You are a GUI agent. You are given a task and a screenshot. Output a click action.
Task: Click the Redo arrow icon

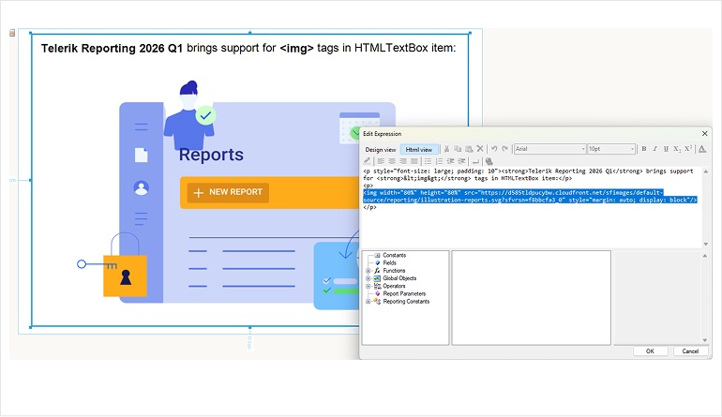(x=505, y=149)
